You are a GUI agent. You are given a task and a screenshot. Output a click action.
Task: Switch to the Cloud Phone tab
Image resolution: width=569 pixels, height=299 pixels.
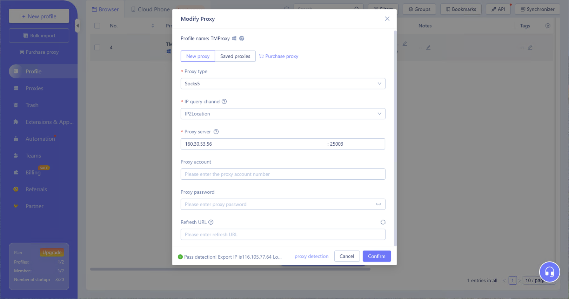(150, 9)
